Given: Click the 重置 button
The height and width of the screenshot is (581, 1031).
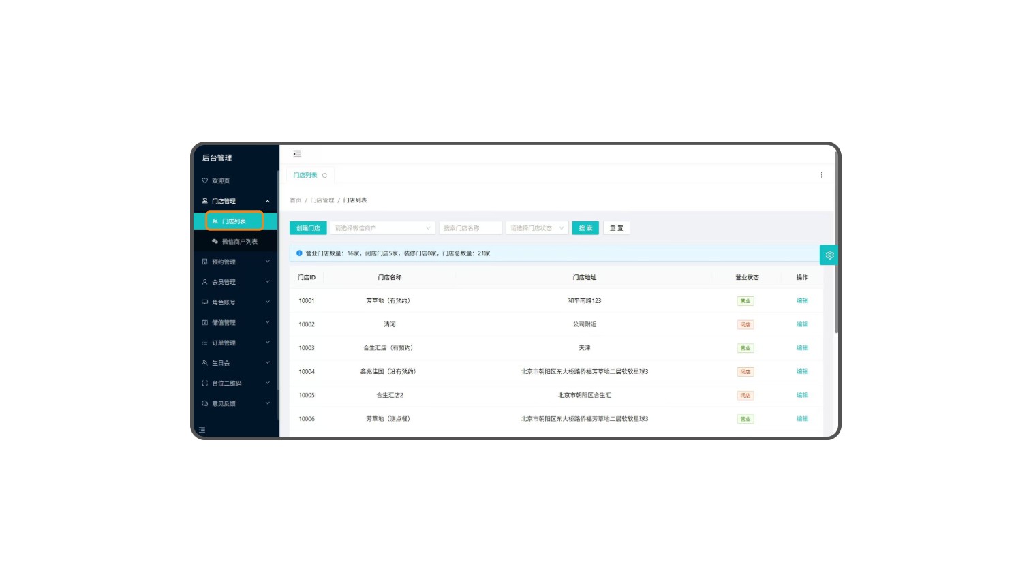Looking at the screenshot, I should tap(616, 228).
